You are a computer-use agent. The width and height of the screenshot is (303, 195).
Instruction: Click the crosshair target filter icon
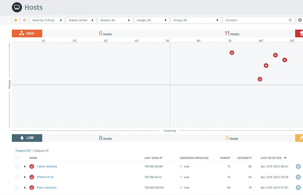click(x=24, y=20)
